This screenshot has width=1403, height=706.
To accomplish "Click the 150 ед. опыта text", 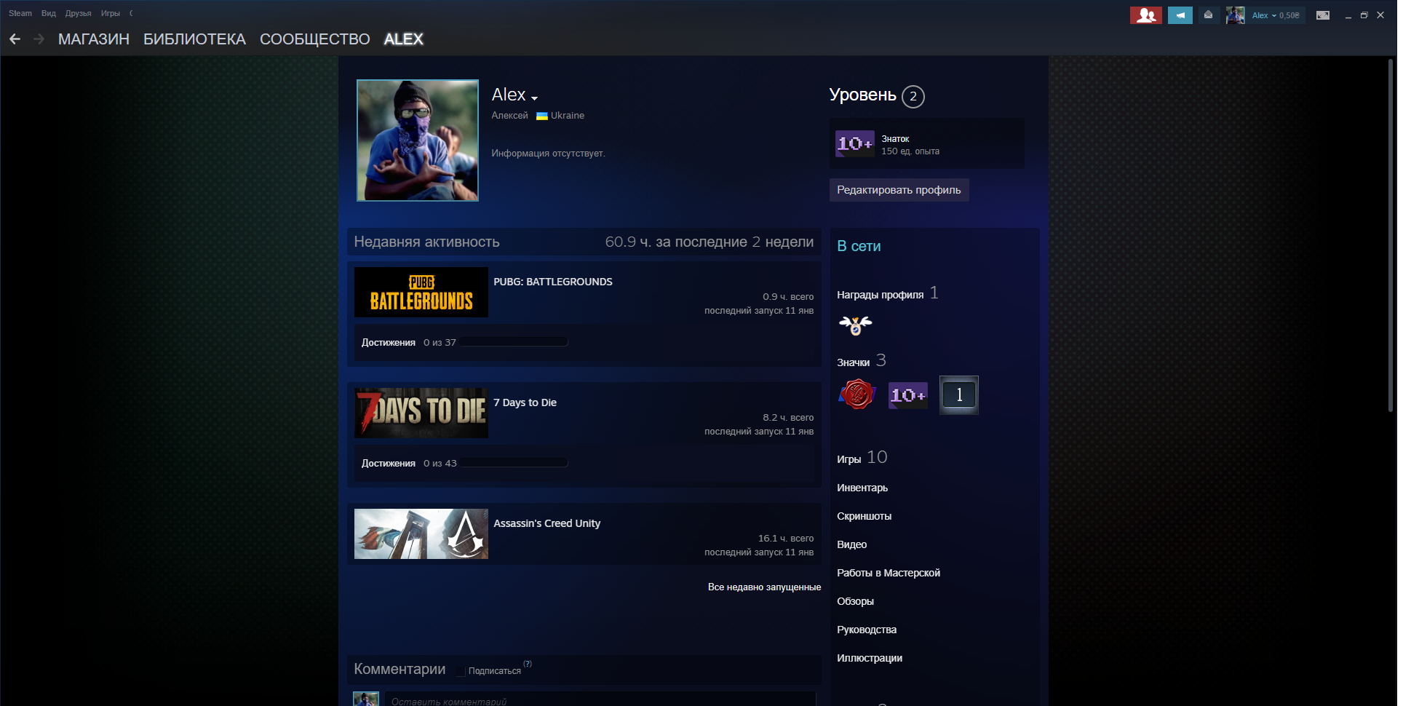I will click(910, 151).
